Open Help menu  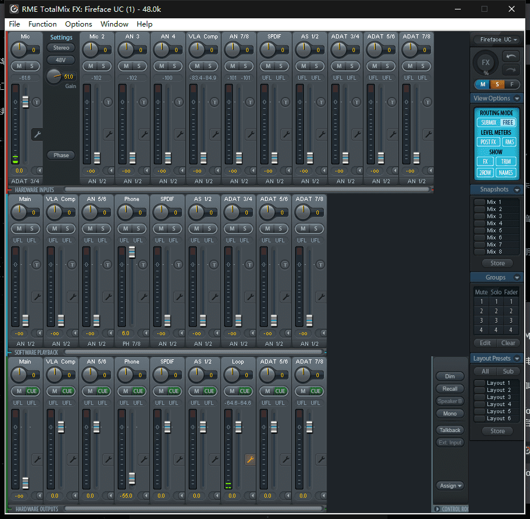point(144,24)
